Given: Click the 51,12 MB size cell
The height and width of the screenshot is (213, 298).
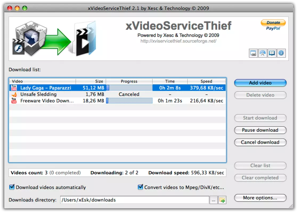Looking at the screenshot, I should [x=93, y=88].
